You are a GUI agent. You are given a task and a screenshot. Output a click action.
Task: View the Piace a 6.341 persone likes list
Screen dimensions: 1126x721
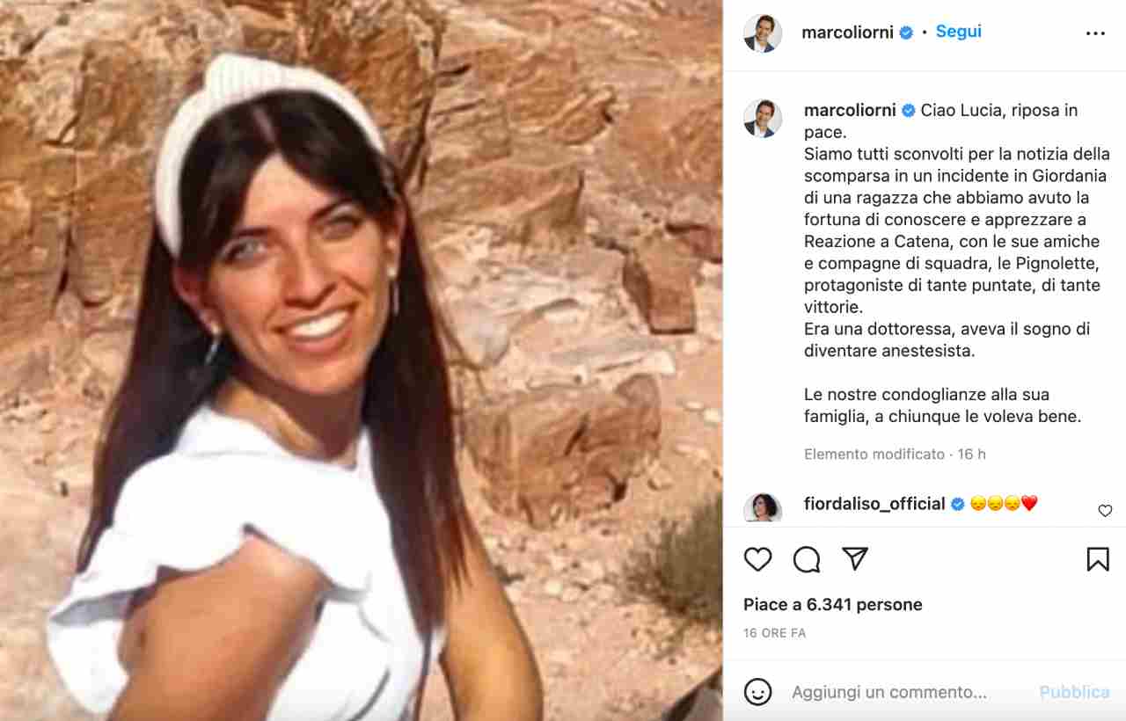[832, 605]
